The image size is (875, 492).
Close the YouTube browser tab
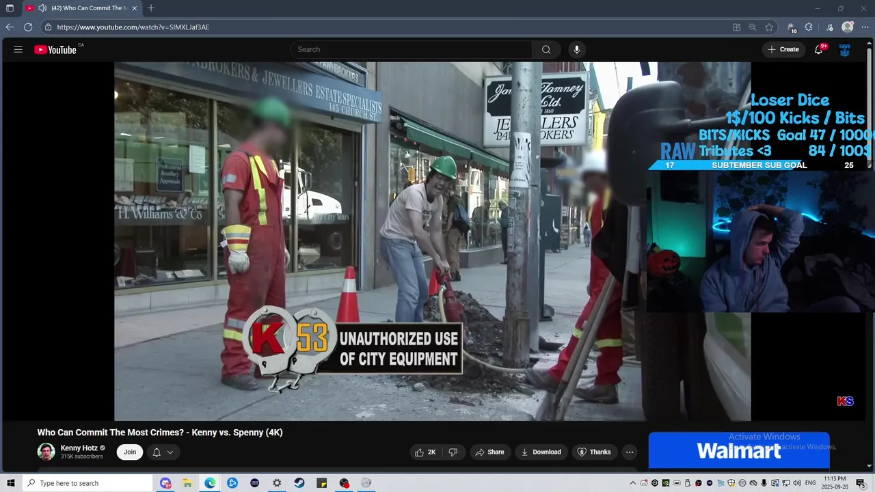click(135, 8)
